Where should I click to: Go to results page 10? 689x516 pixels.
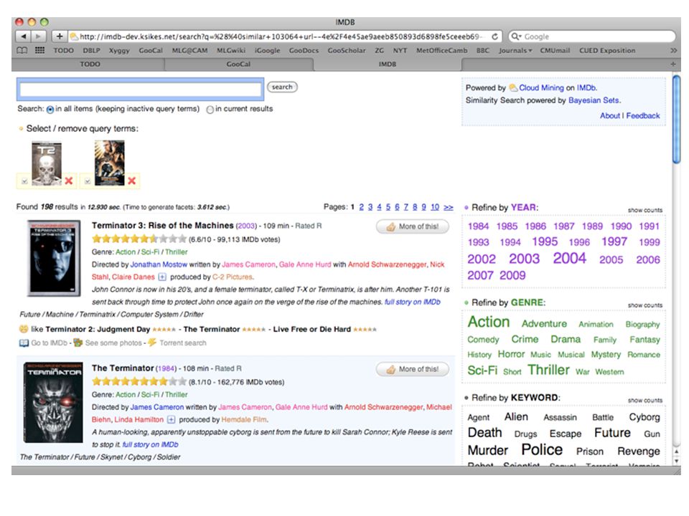click(435, 207)
